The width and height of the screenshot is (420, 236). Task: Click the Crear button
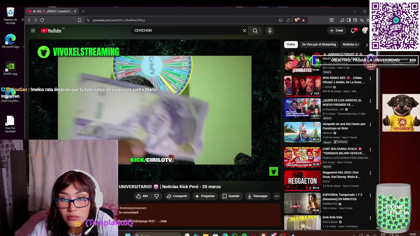[x=336, y=30]
